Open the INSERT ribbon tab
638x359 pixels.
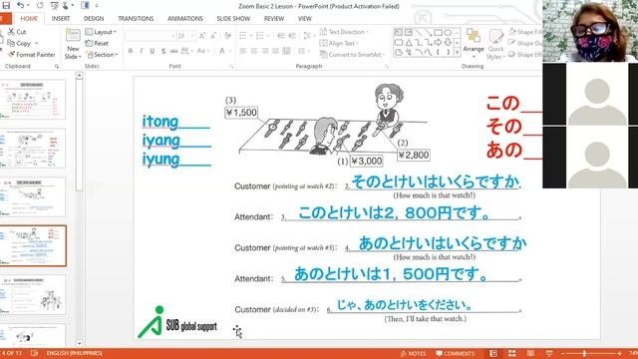(61, 19)
